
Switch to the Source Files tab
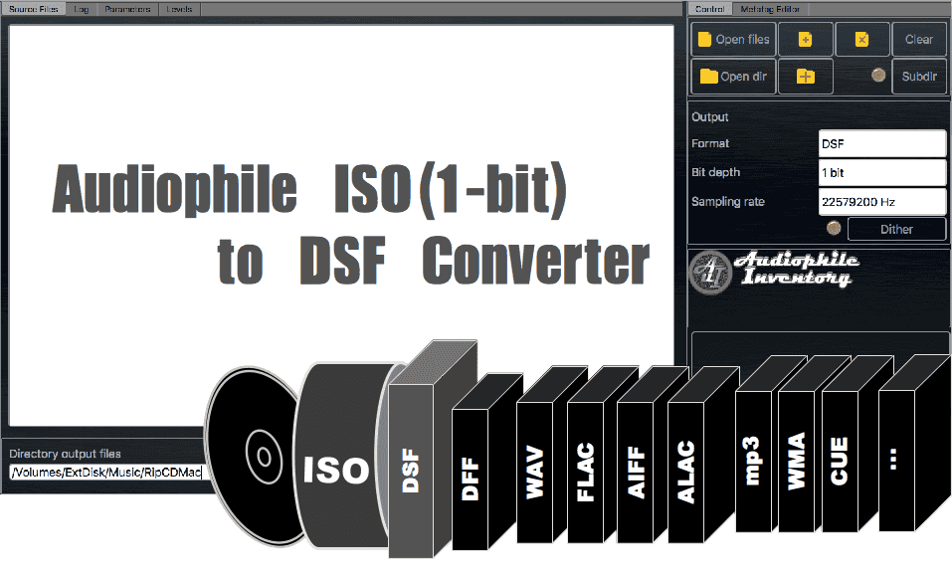coord(34,9)
